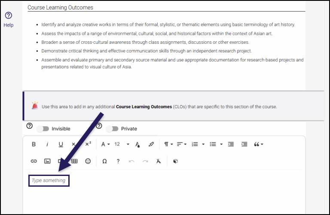Open the editor help question mark
The width and height of the screenshot is (330, 215).
[118, 161]
